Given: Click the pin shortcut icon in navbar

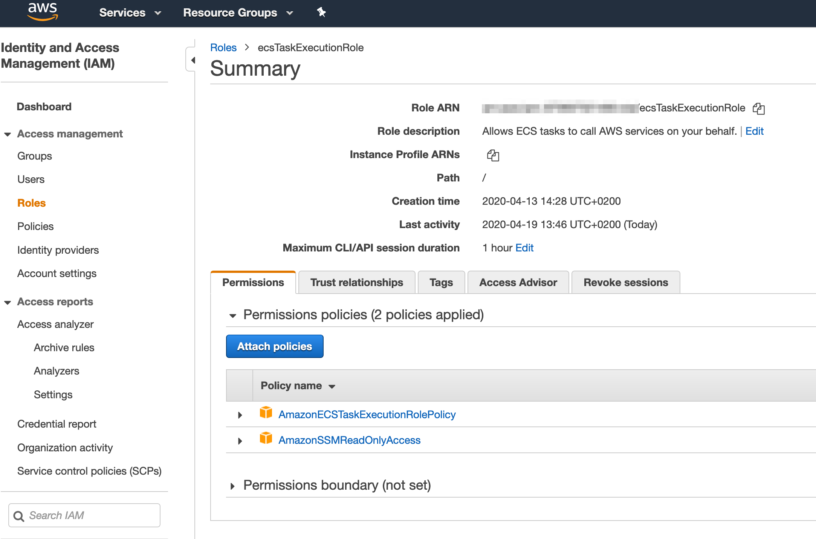Looking at the screenshot, I should point(321,12).
